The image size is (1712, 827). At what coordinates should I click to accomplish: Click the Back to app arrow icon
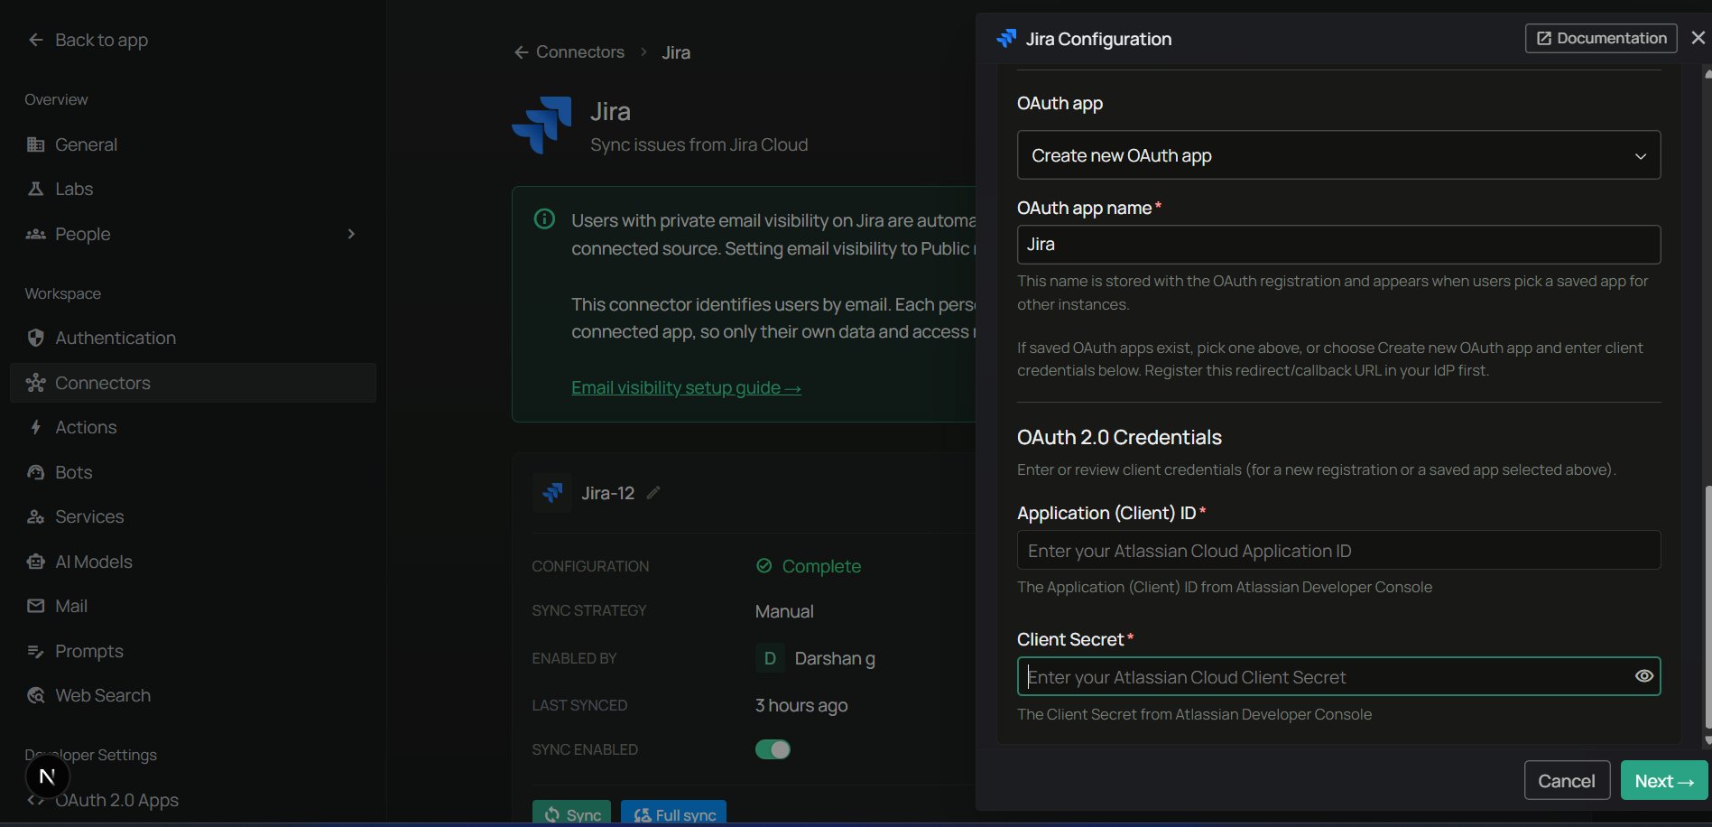35,40
